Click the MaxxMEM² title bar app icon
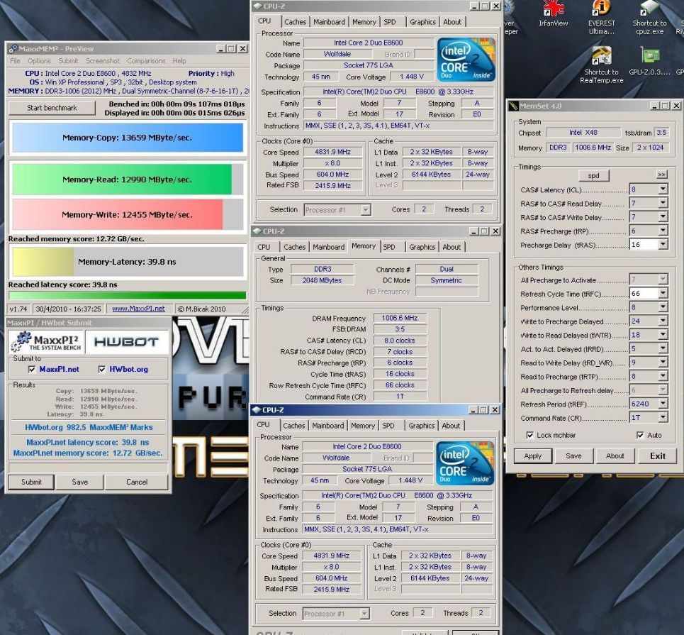The image size is (684, 635). (13, 48)
